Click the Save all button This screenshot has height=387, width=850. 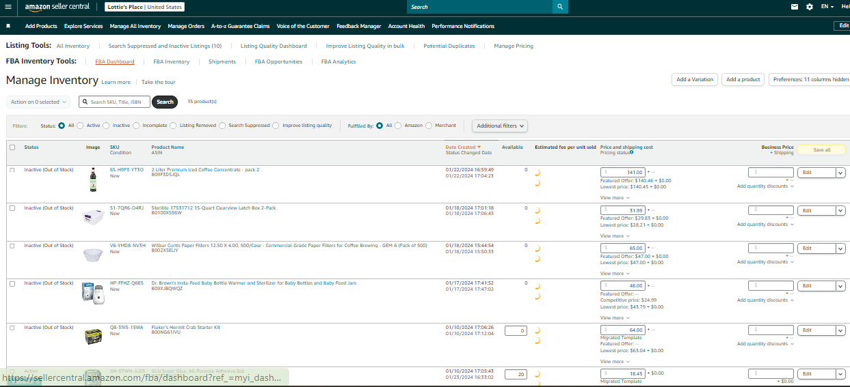coord(822,150)
